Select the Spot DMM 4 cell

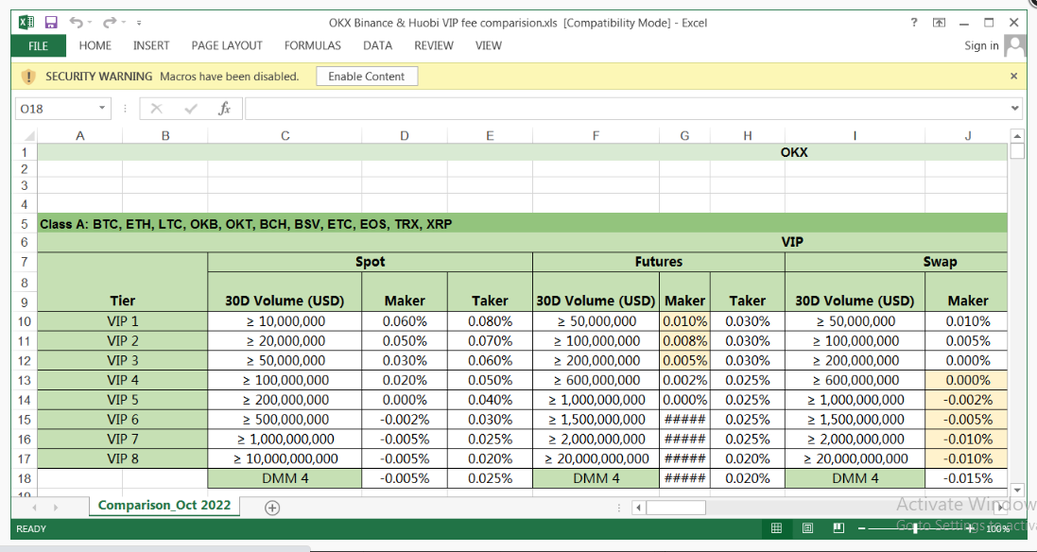(x=285, y=478)
